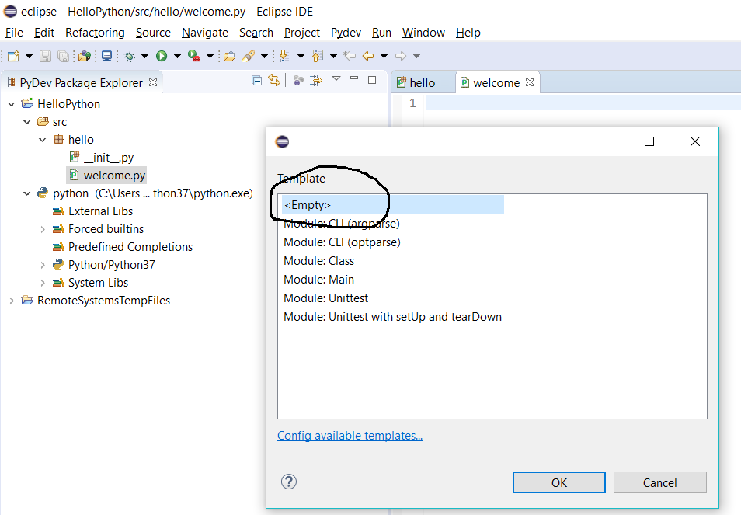Collapse the hello package node
The image size is (741, 515).
(x=43, y=140)
